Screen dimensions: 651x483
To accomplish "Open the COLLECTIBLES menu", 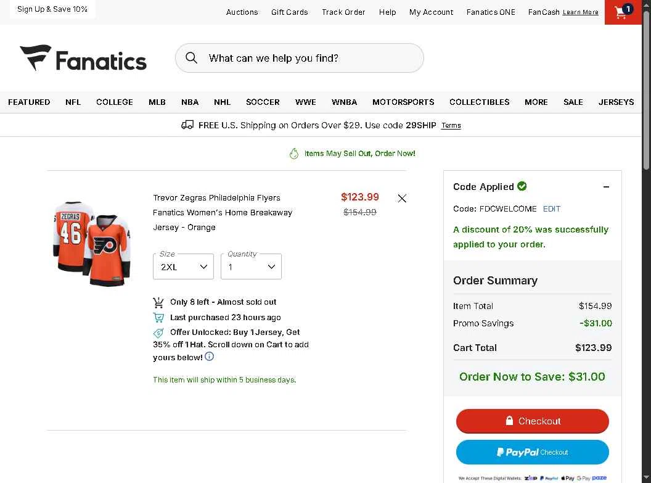I will coord(479,102).
